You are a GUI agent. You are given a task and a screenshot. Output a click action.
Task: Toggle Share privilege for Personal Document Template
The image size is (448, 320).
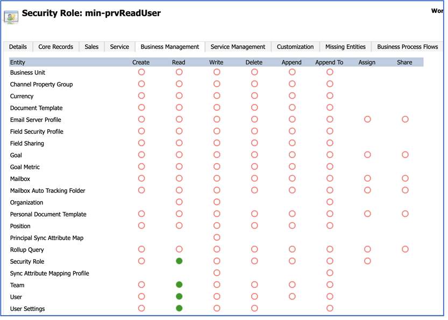pyautogui.click(x=405, y=214)
